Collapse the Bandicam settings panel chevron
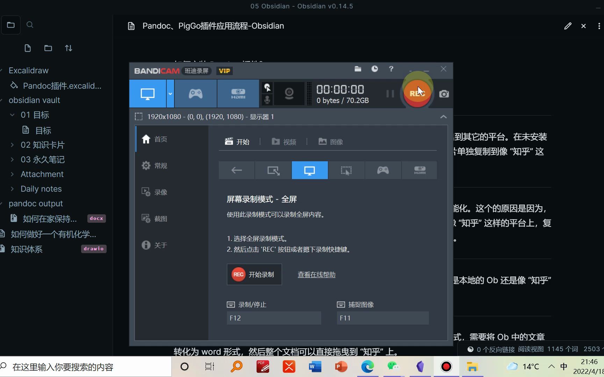This screenshot has height=377, width=604. [x=443, y=117]
